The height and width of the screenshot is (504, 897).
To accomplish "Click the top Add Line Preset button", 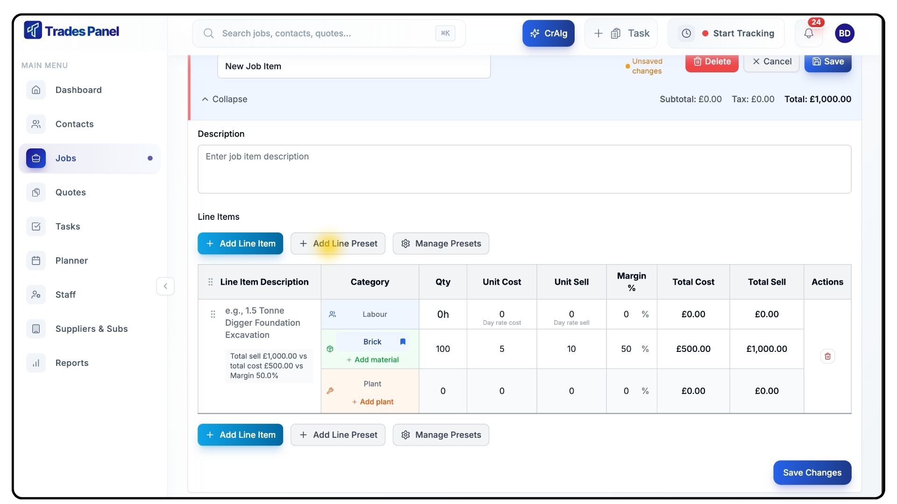I will (x=338, y=244).
